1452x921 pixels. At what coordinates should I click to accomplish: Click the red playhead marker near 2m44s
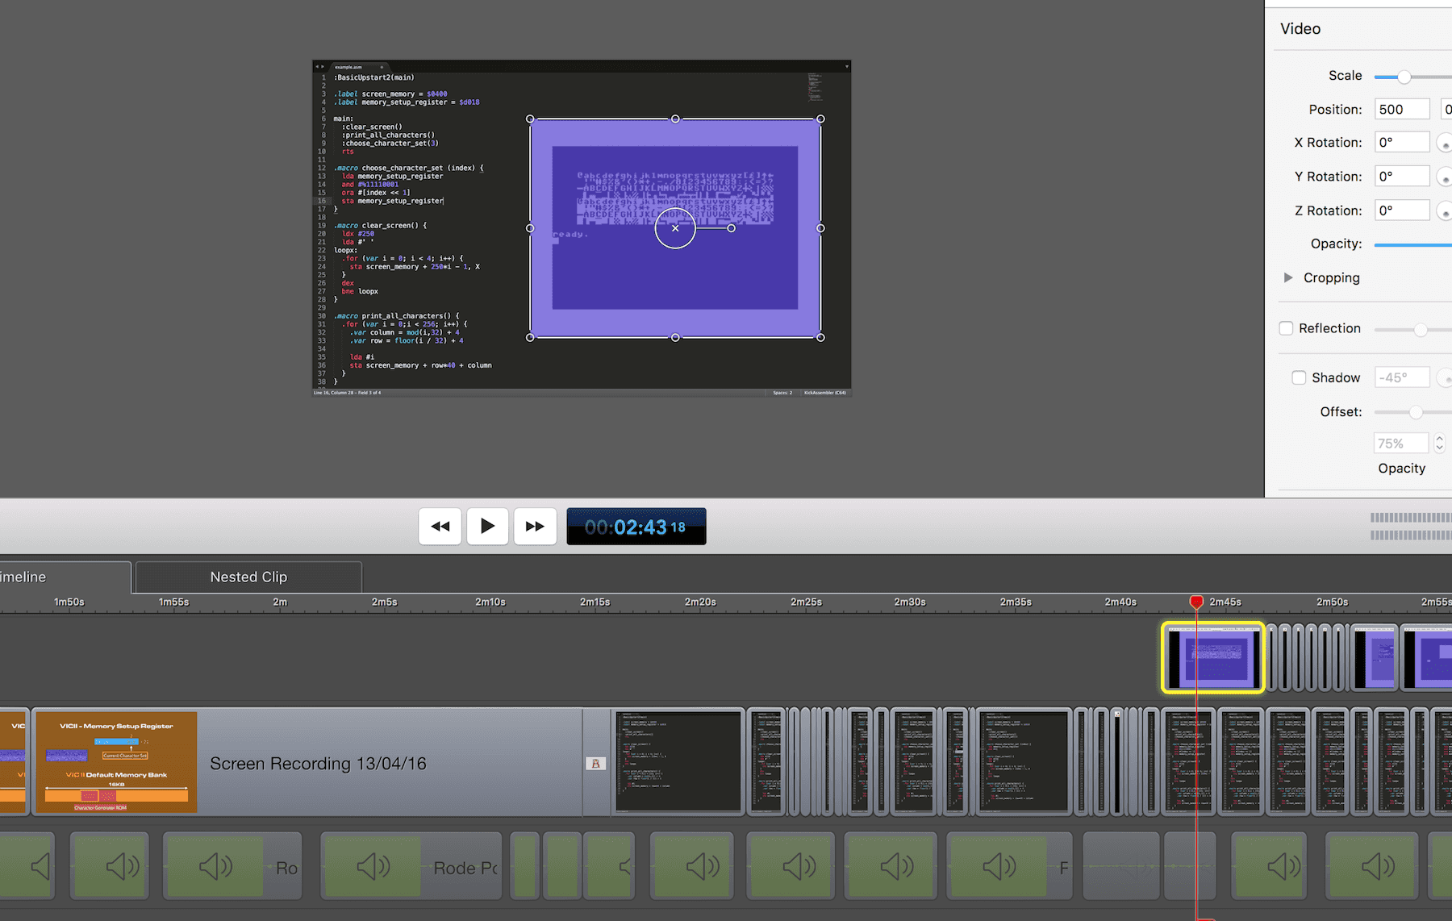1196,602
